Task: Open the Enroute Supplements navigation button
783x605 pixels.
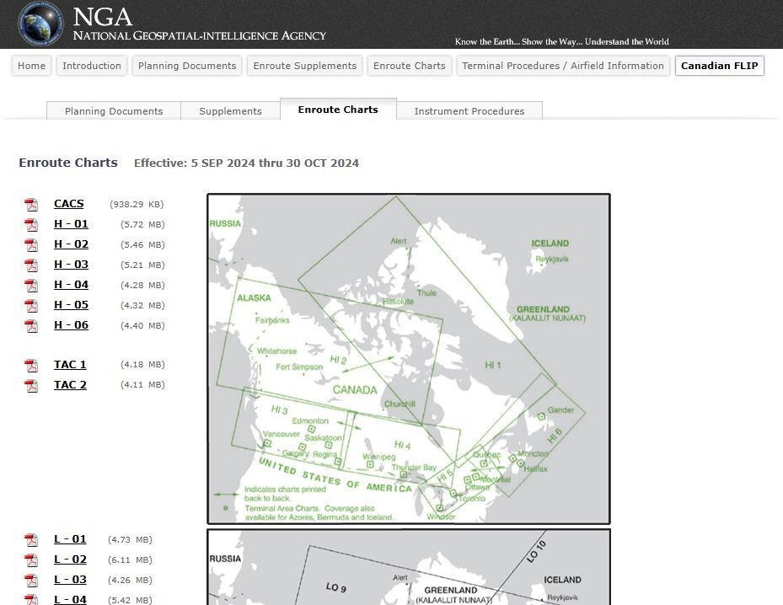Action: (304, 66)
